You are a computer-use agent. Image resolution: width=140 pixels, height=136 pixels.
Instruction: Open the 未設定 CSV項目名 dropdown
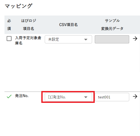pyautogui.click(x=68, y=39)
